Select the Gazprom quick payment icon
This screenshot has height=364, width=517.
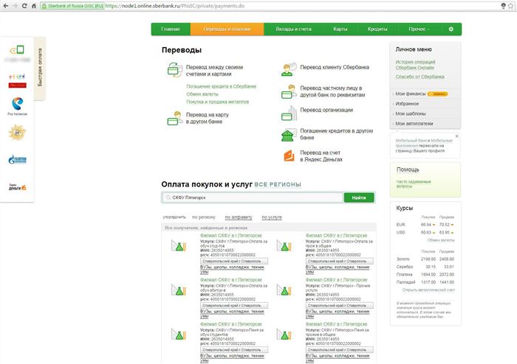tap(17, 160)
